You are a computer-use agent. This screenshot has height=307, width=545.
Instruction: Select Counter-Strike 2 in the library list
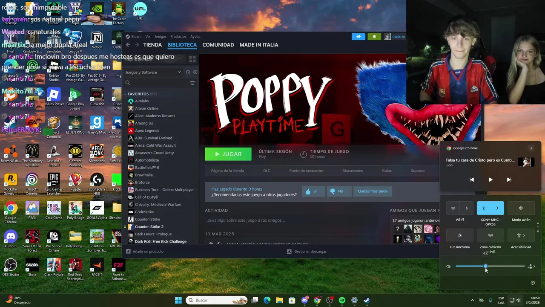coord(149,227)
